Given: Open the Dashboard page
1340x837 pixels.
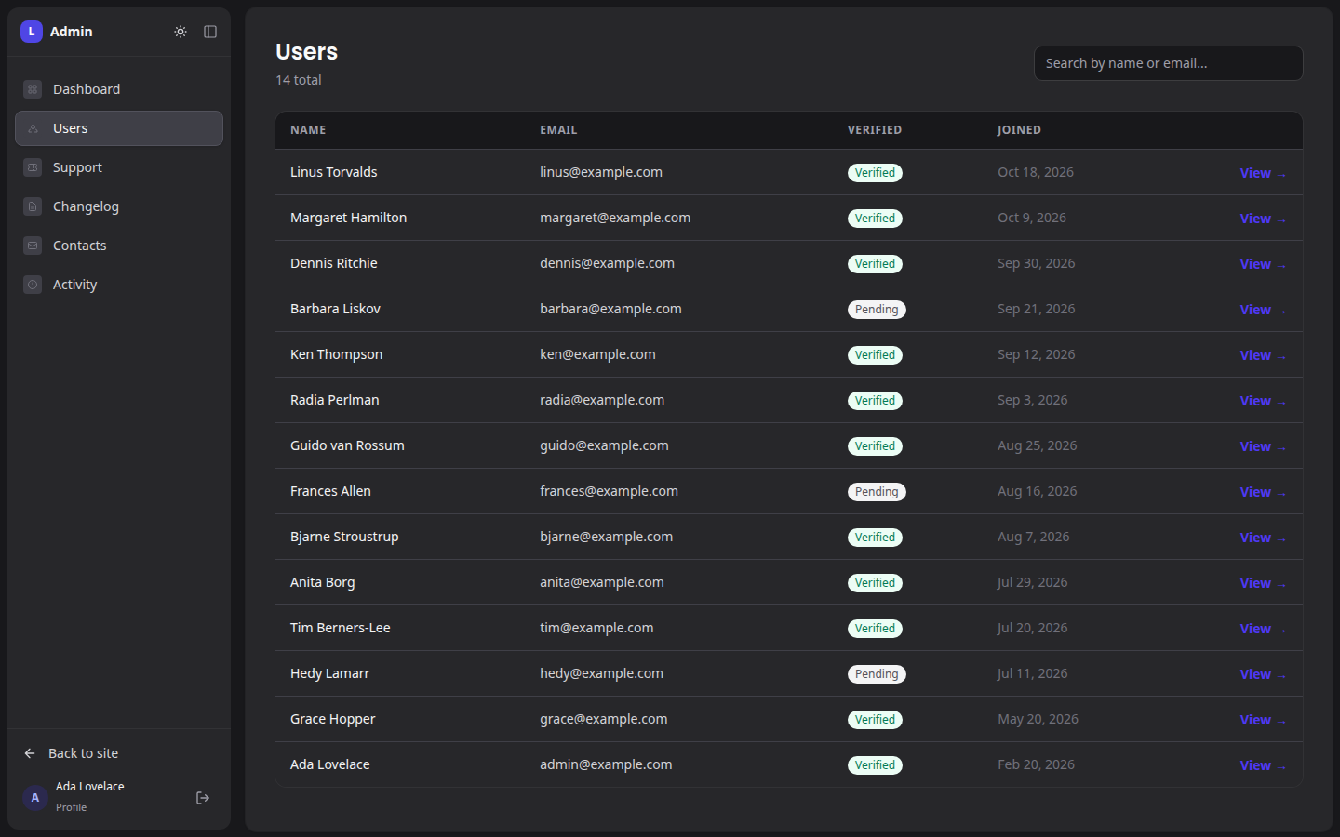Looking at the screenshot, I should click(119, 89).
